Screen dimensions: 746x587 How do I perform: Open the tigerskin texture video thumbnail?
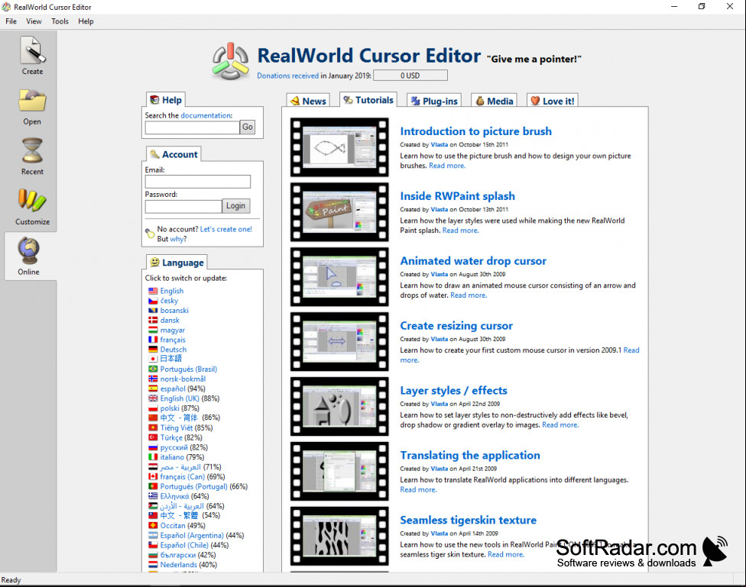tap(339, 536)
